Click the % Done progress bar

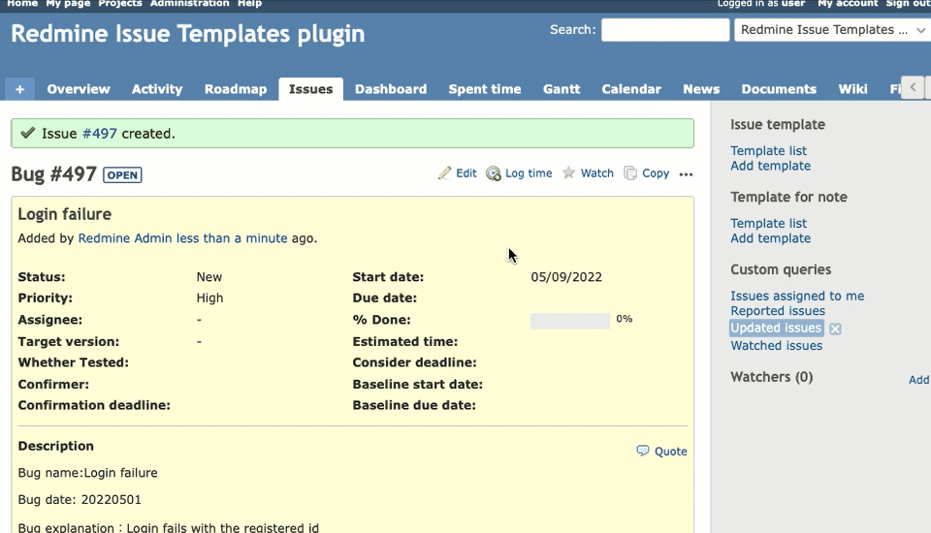(570, 321)
